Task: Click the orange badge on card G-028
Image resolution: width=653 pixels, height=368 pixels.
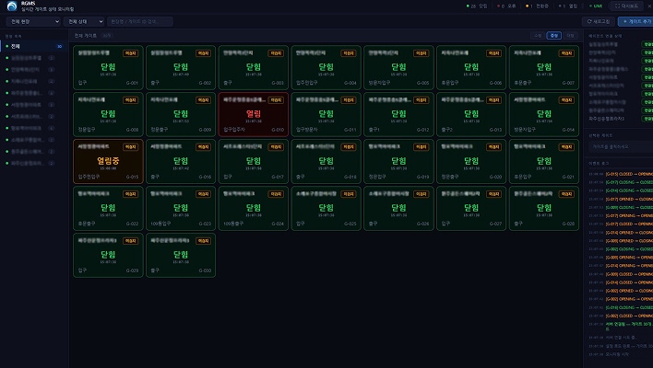Action: click(x=566, y=194)
